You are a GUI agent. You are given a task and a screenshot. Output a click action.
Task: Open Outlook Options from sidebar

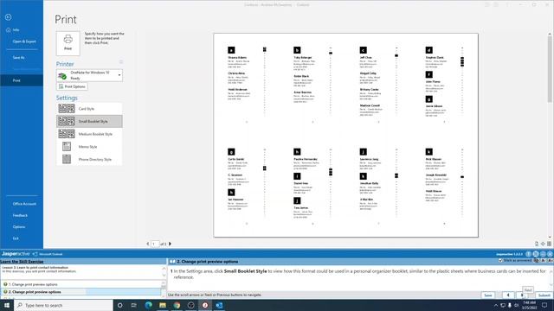pyautogui.click(x=19, y=226)
